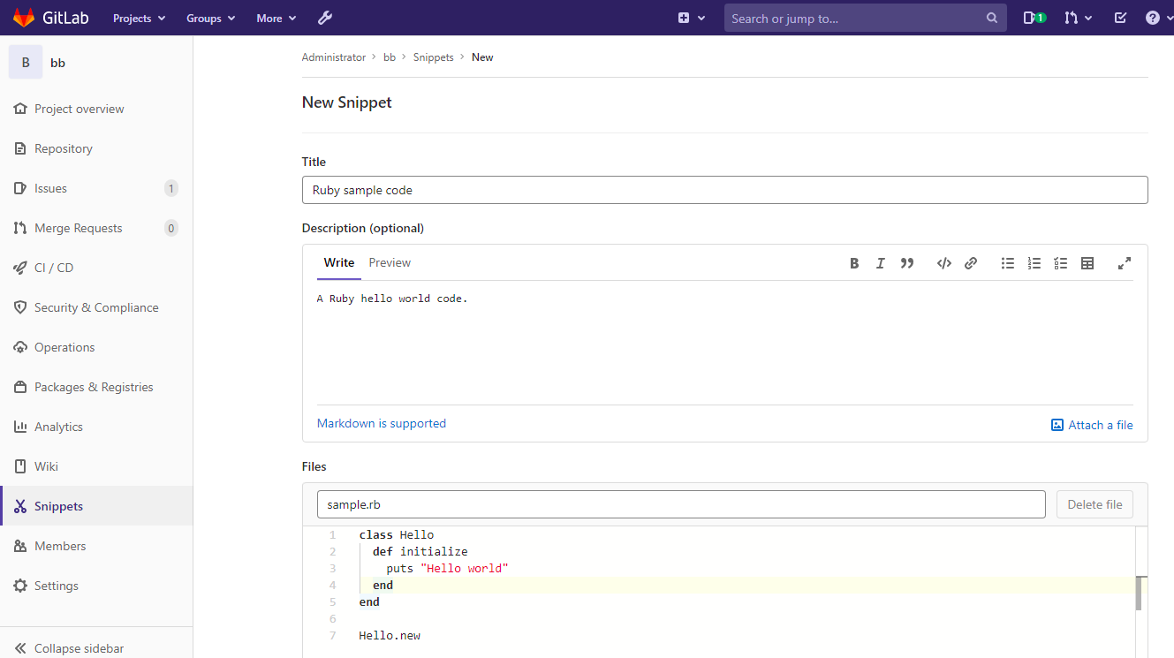Open the More dropdown in the navbar

click(x=275, y=18)
